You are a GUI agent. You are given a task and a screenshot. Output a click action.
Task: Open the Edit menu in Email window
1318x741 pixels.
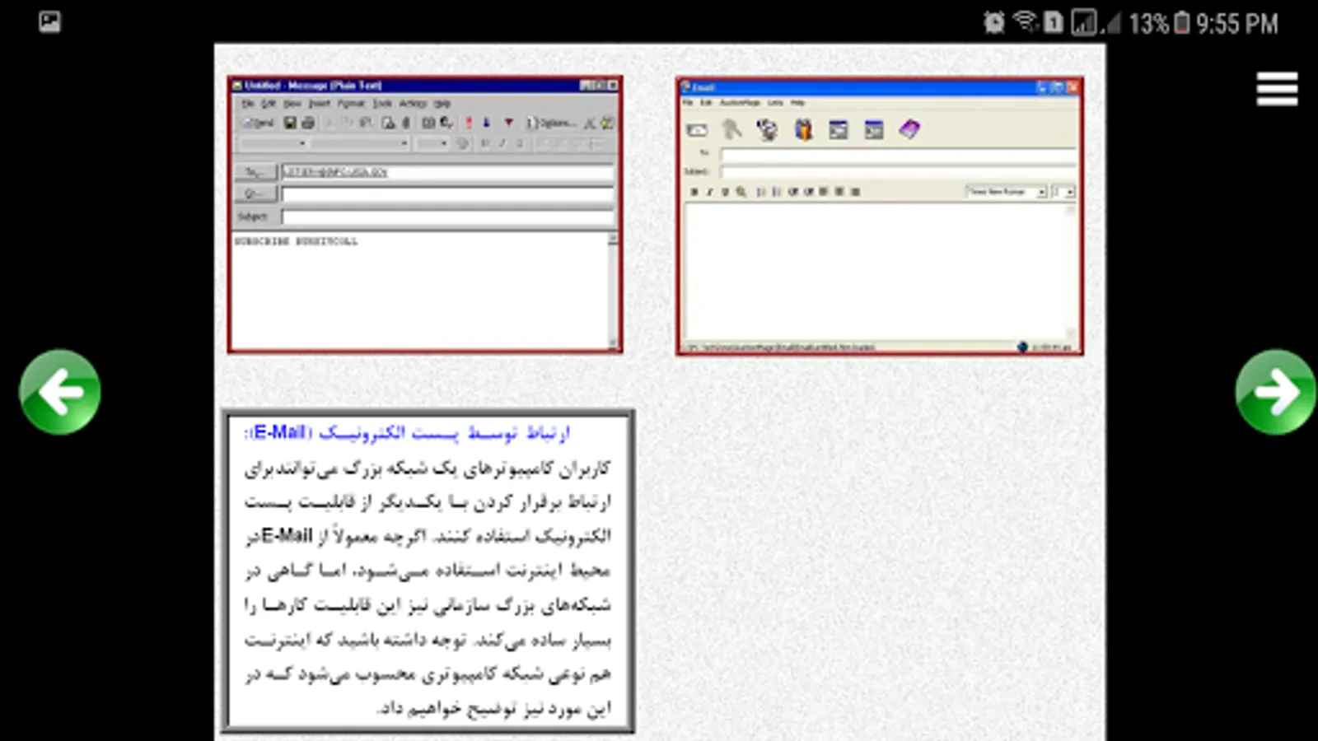point(706,103)
